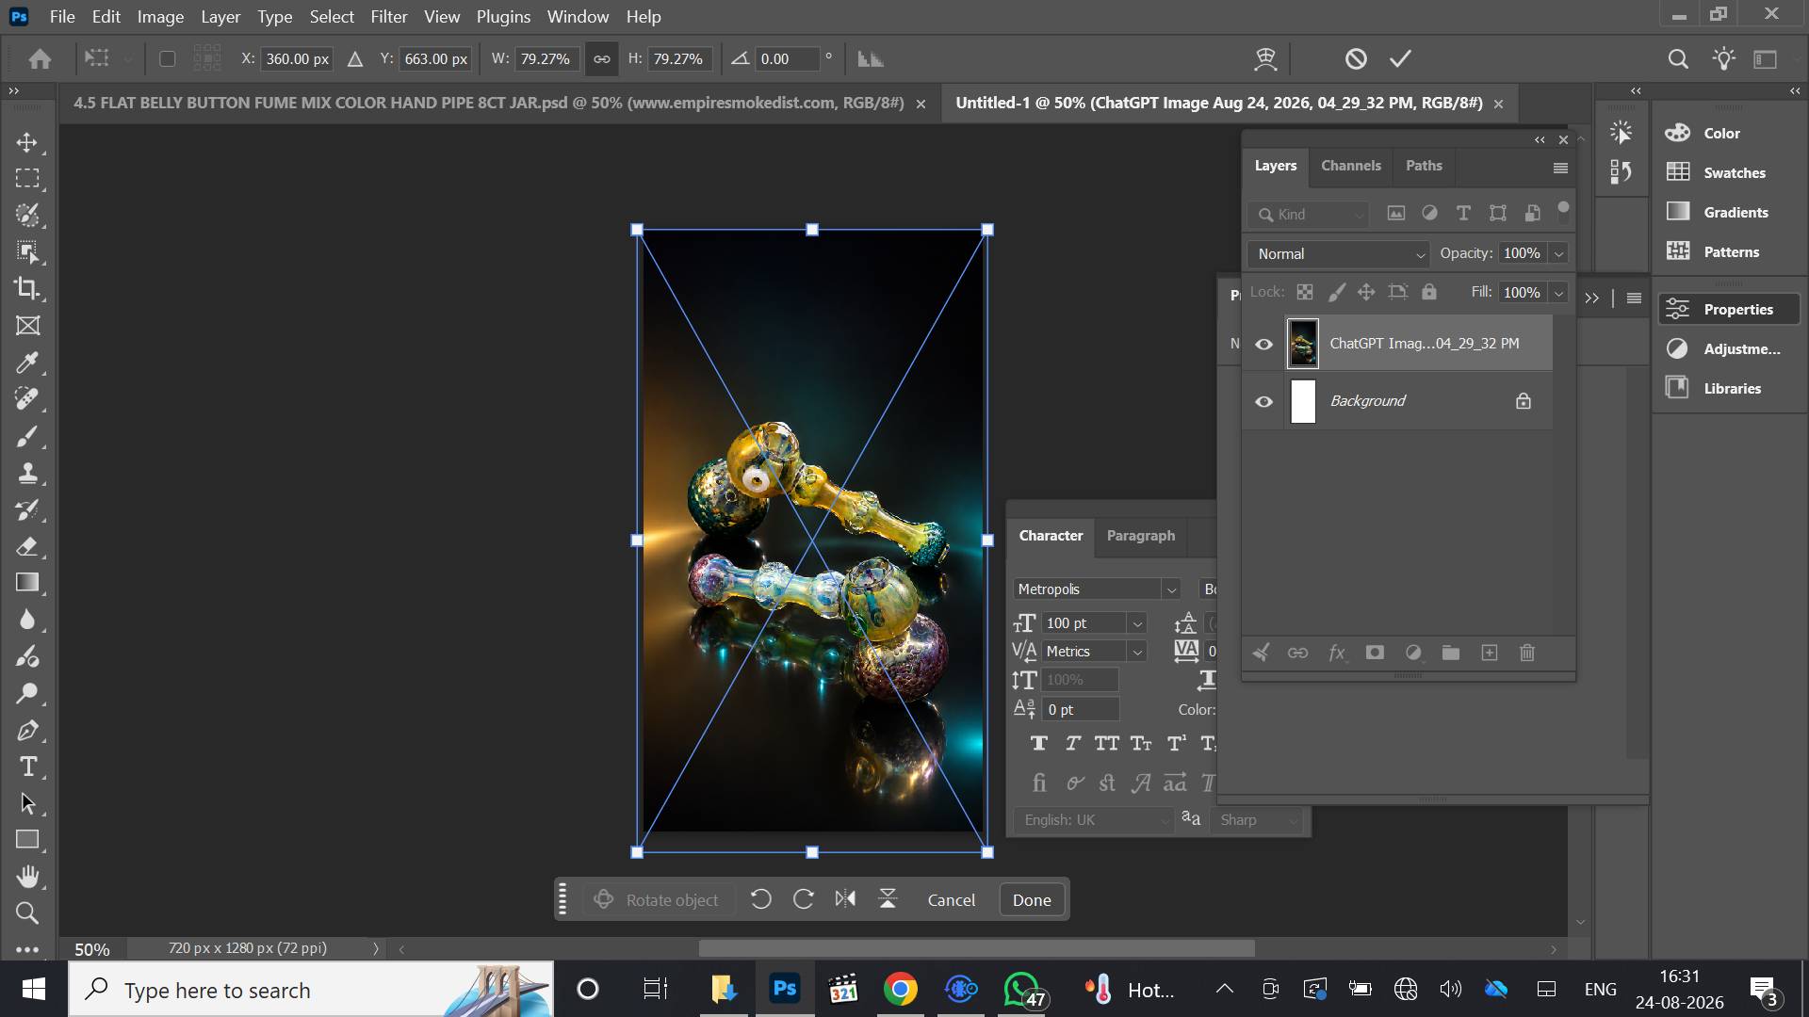
Task: Open the layer Opacity dropdown arrow
Action: 1558,253
